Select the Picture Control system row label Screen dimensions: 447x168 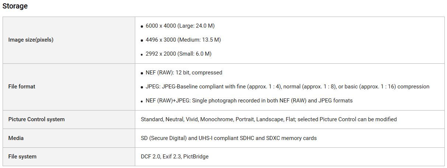36,119
